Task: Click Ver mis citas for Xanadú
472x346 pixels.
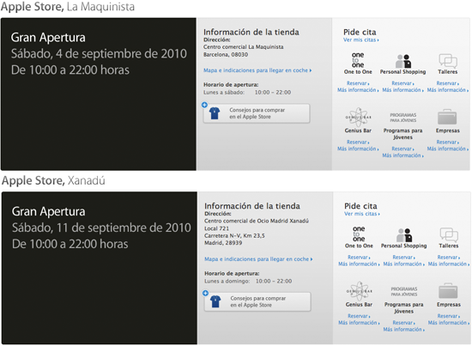Action: click(x=362, y=214)
